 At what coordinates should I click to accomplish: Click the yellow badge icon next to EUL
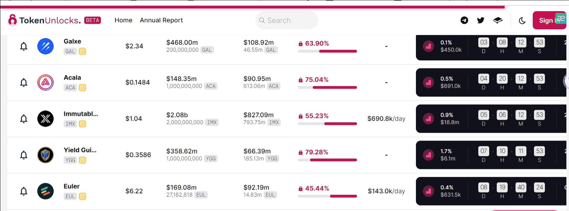tap(82, 196)
